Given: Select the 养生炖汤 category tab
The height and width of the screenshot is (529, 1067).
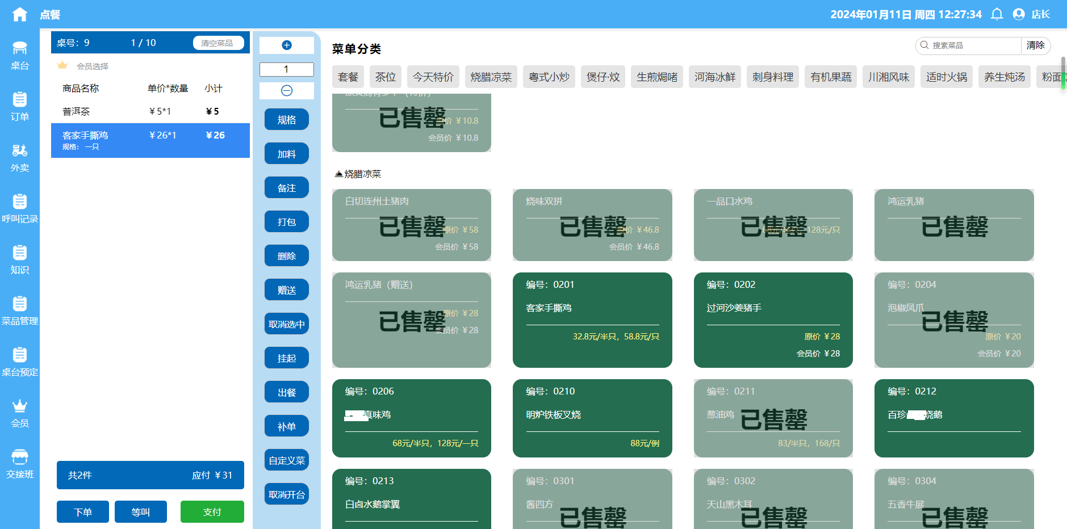Looking at the screenshot, I should tap(1005, 77).
